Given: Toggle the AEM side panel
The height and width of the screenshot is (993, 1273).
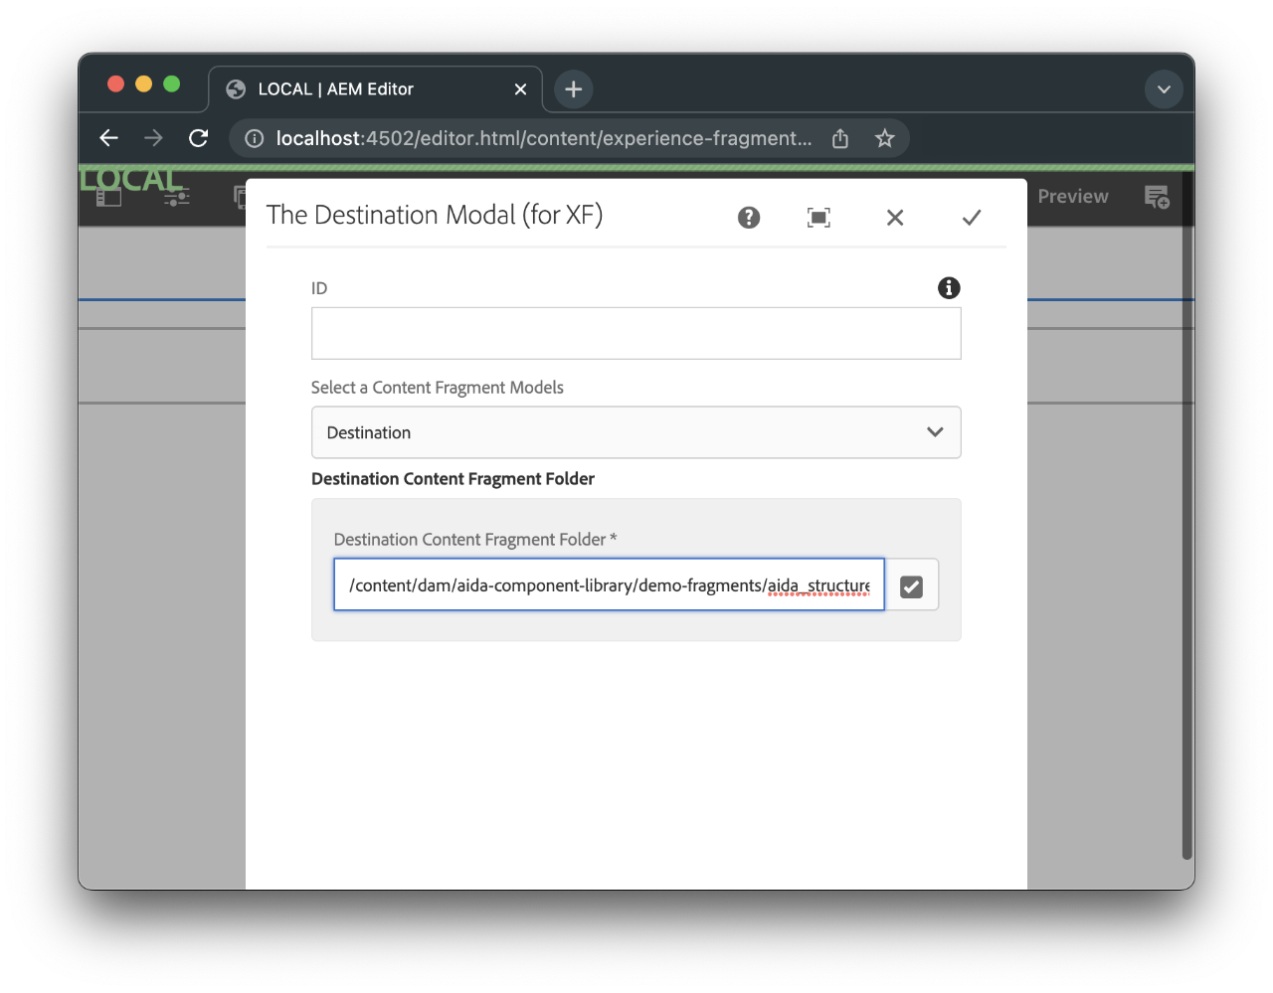Looking at the screenshot, I should [108, 198].
